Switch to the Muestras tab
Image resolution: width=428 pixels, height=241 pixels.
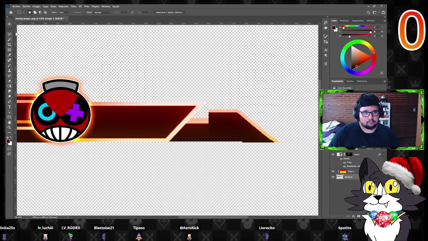pyautogui.click(x=344, y=21)
